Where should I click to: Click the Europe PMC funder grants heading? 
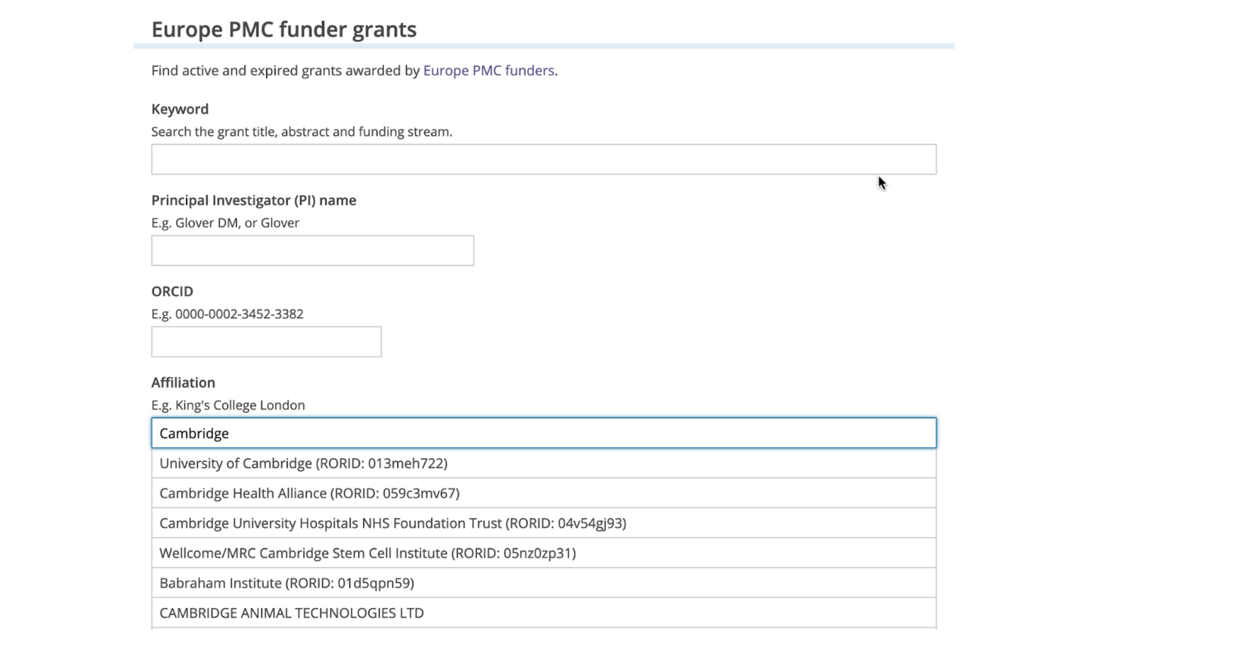(284, 29)
